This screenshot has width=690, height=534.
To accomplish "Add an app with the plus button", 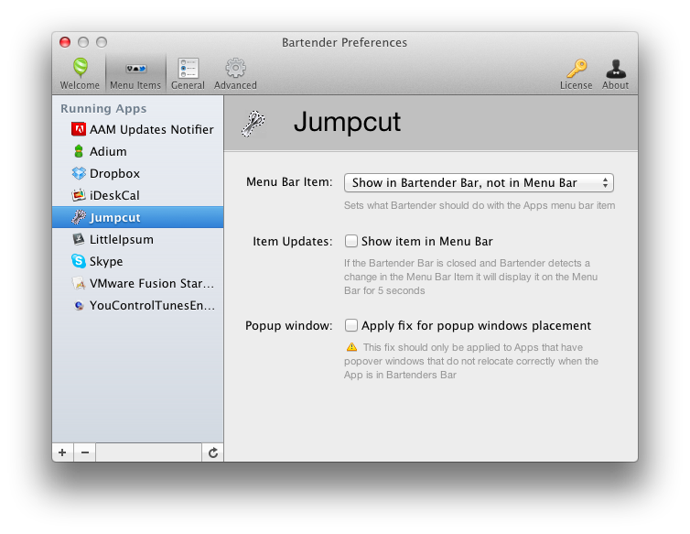I will [62, 452].
